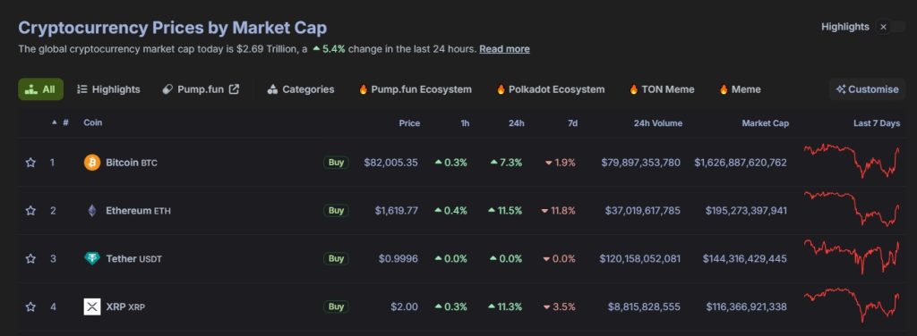Sort the table by the # rank column
Image resolution: width=917 pixels, height=336 pixels.
tap(61, 123)
